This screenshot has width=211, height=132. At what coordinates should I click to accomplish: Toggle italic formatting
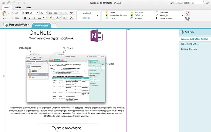pyautogui.click(x=30, y=18)
